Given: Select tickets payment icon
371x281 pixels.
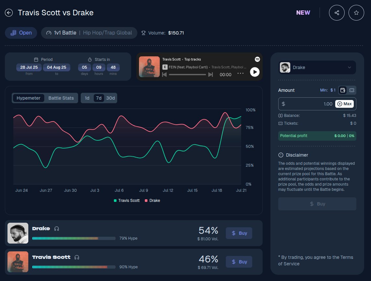Looking at the screenshot, I should tap(351, 90).
